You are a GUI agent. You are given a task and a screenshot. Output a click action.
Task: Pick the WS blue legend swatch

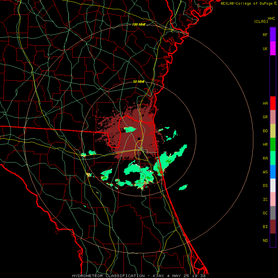[x=273, y=172]
